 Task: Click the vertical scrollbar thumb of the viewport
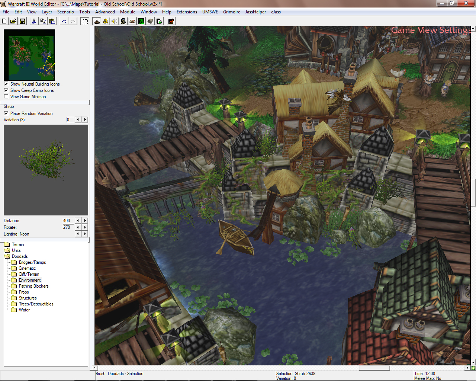tap(473, 192)
